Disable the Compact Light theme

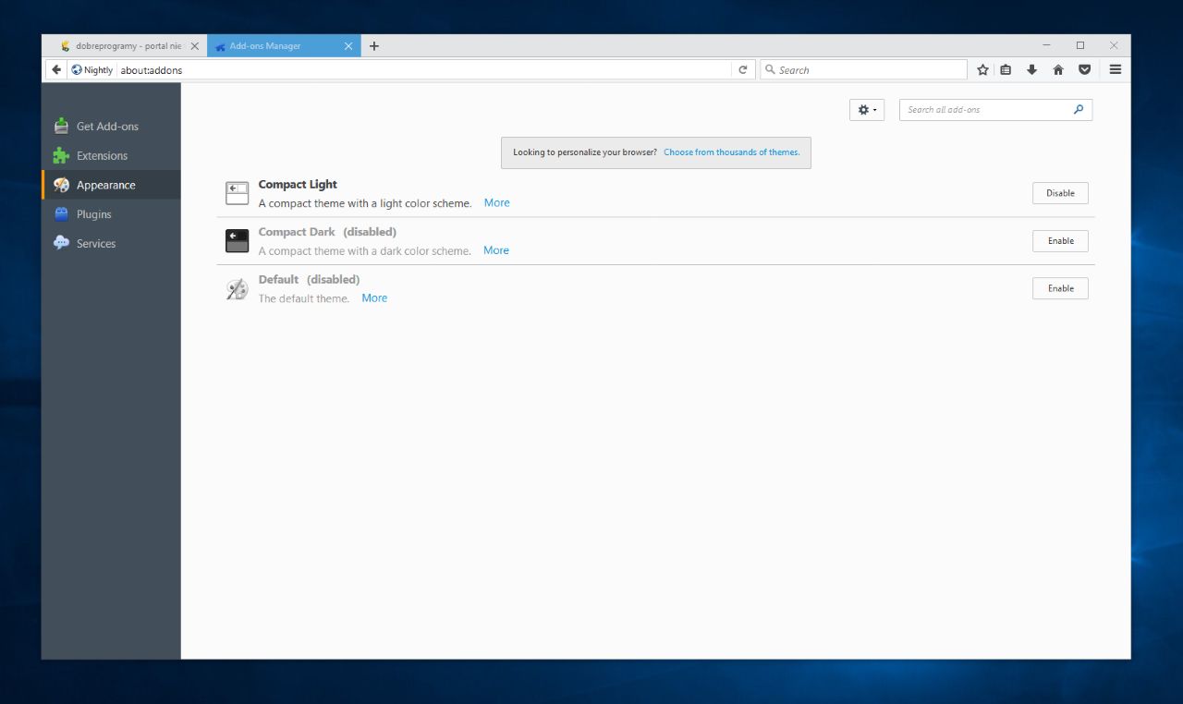(1060, 193)
